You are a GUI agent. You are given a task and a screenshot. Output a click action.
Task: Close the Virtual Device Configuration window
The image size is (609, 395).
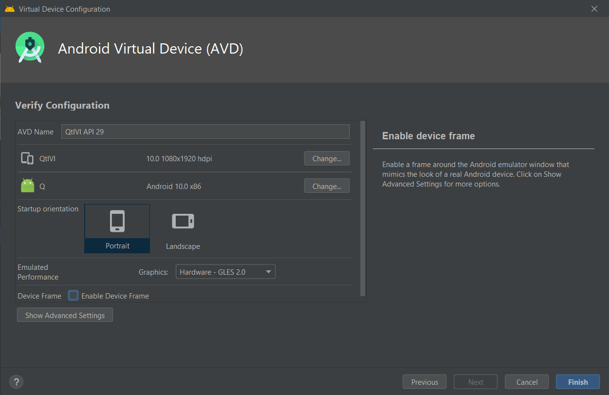[x=594, y=9]
